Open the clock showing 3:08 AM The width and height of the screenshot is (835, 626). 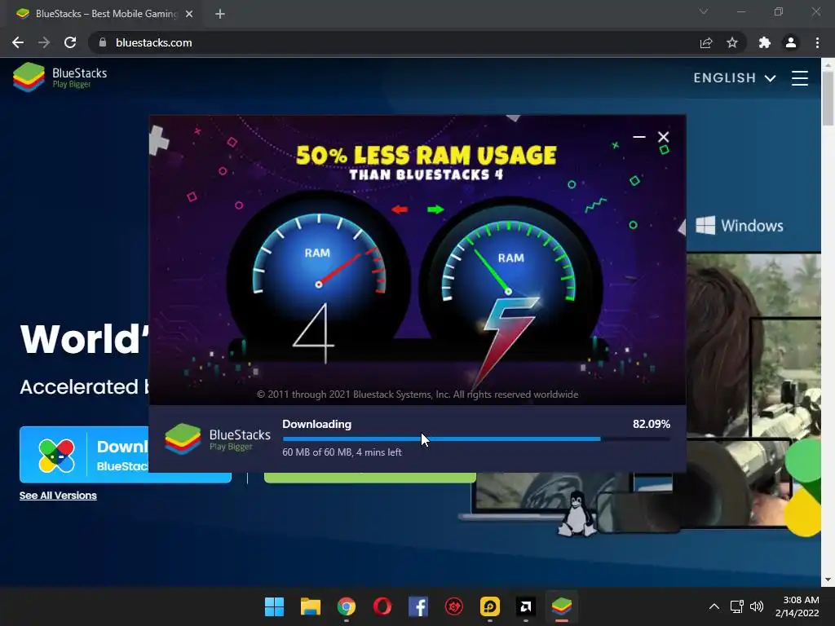797,606
